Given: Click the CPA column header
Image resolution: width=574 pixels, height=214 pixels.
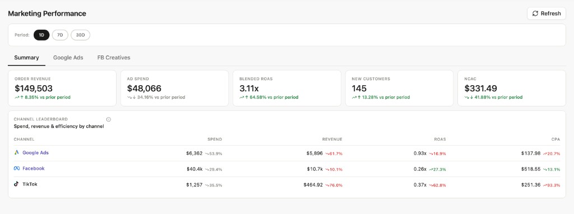Looking at the screenshot, I should pos(556,139).
